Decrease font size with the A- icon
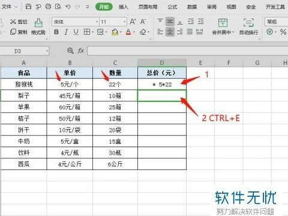The width and height of the screenshot is (288, 216). pos(143,22)
